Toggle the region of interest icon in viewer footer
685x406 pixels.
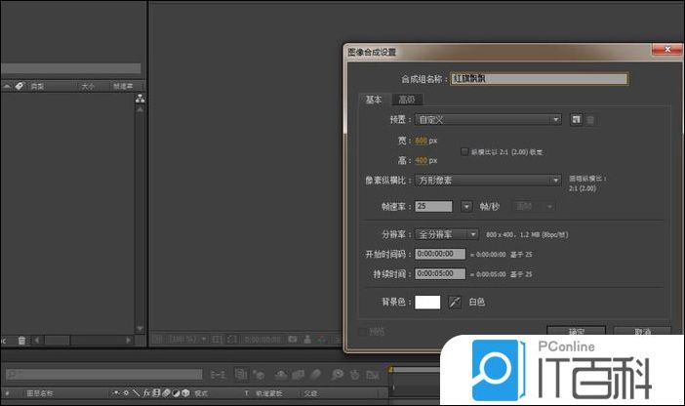(232, 339)
